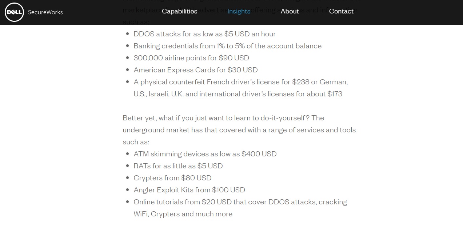Viewport: 463px width, 228px height.
Task: Click the Crypters from $80 USD line
Action: pyautogui.click(x=172, y=178)
